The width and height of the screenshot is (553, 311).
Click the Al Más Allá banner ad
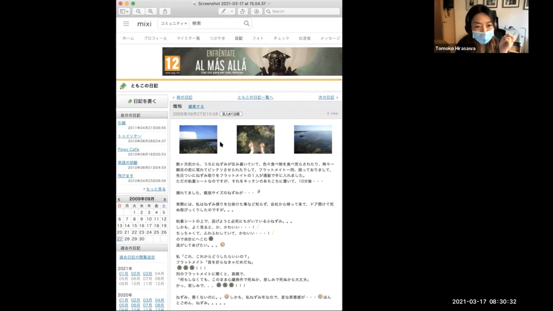tap(252, 61)
